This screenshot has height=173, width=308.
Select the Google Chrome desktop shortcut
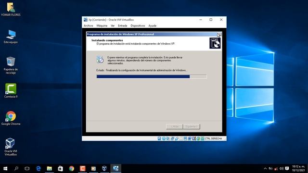pos(11,118)
